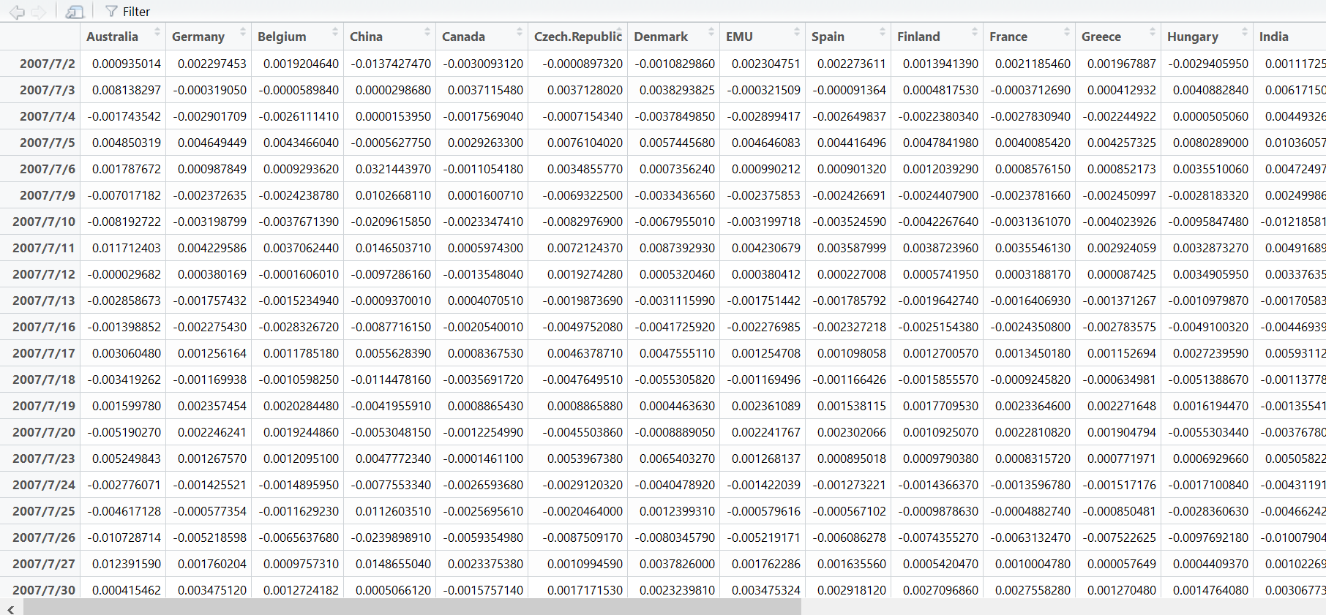Image resolution: width=1326 pixels, height=615 pixels.
Task: Click China cell -0.0239898910
Action: (x=391, y=537)
